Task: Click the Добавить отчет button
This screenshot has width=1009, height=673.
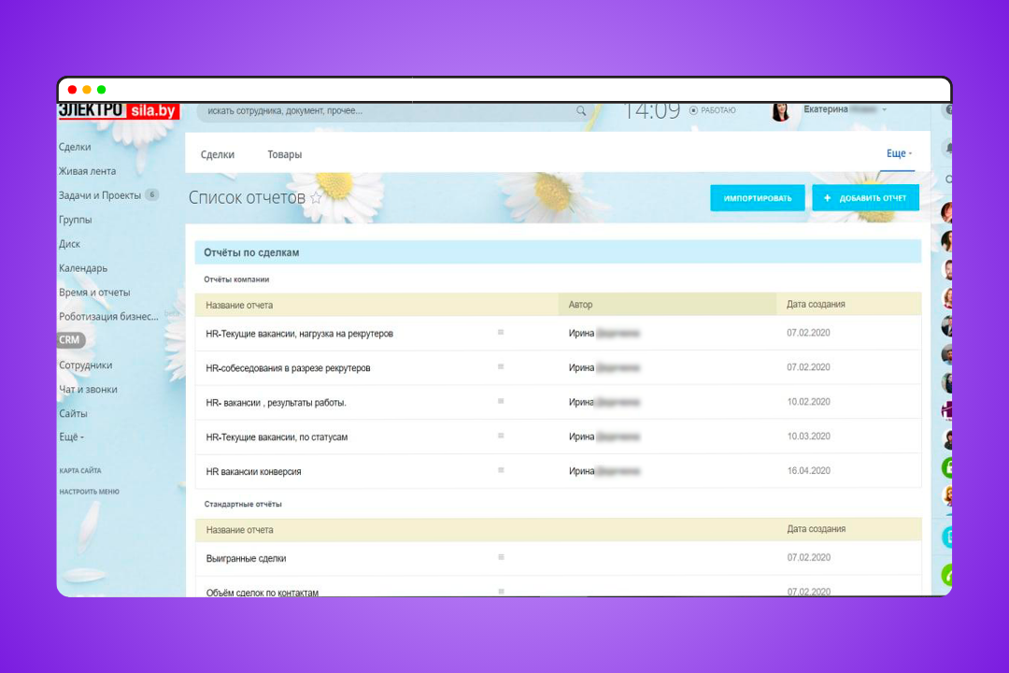Action: pyautogui.click(x=865, y=198)
